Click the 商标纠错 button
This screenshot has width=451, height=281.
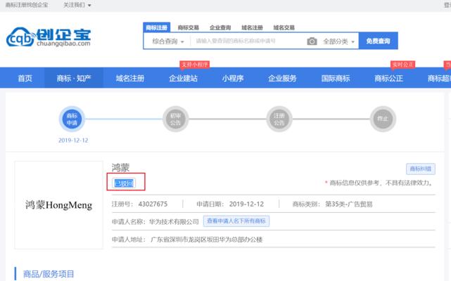[421, 169]
